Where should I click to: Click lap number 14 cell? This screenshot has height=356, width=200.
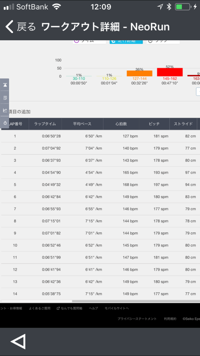[x=15, y=294]
